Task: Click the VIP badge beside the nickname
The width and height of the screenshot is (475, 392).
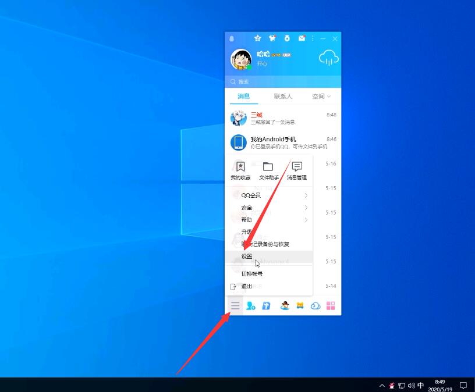Action: (x=286, y=55)
